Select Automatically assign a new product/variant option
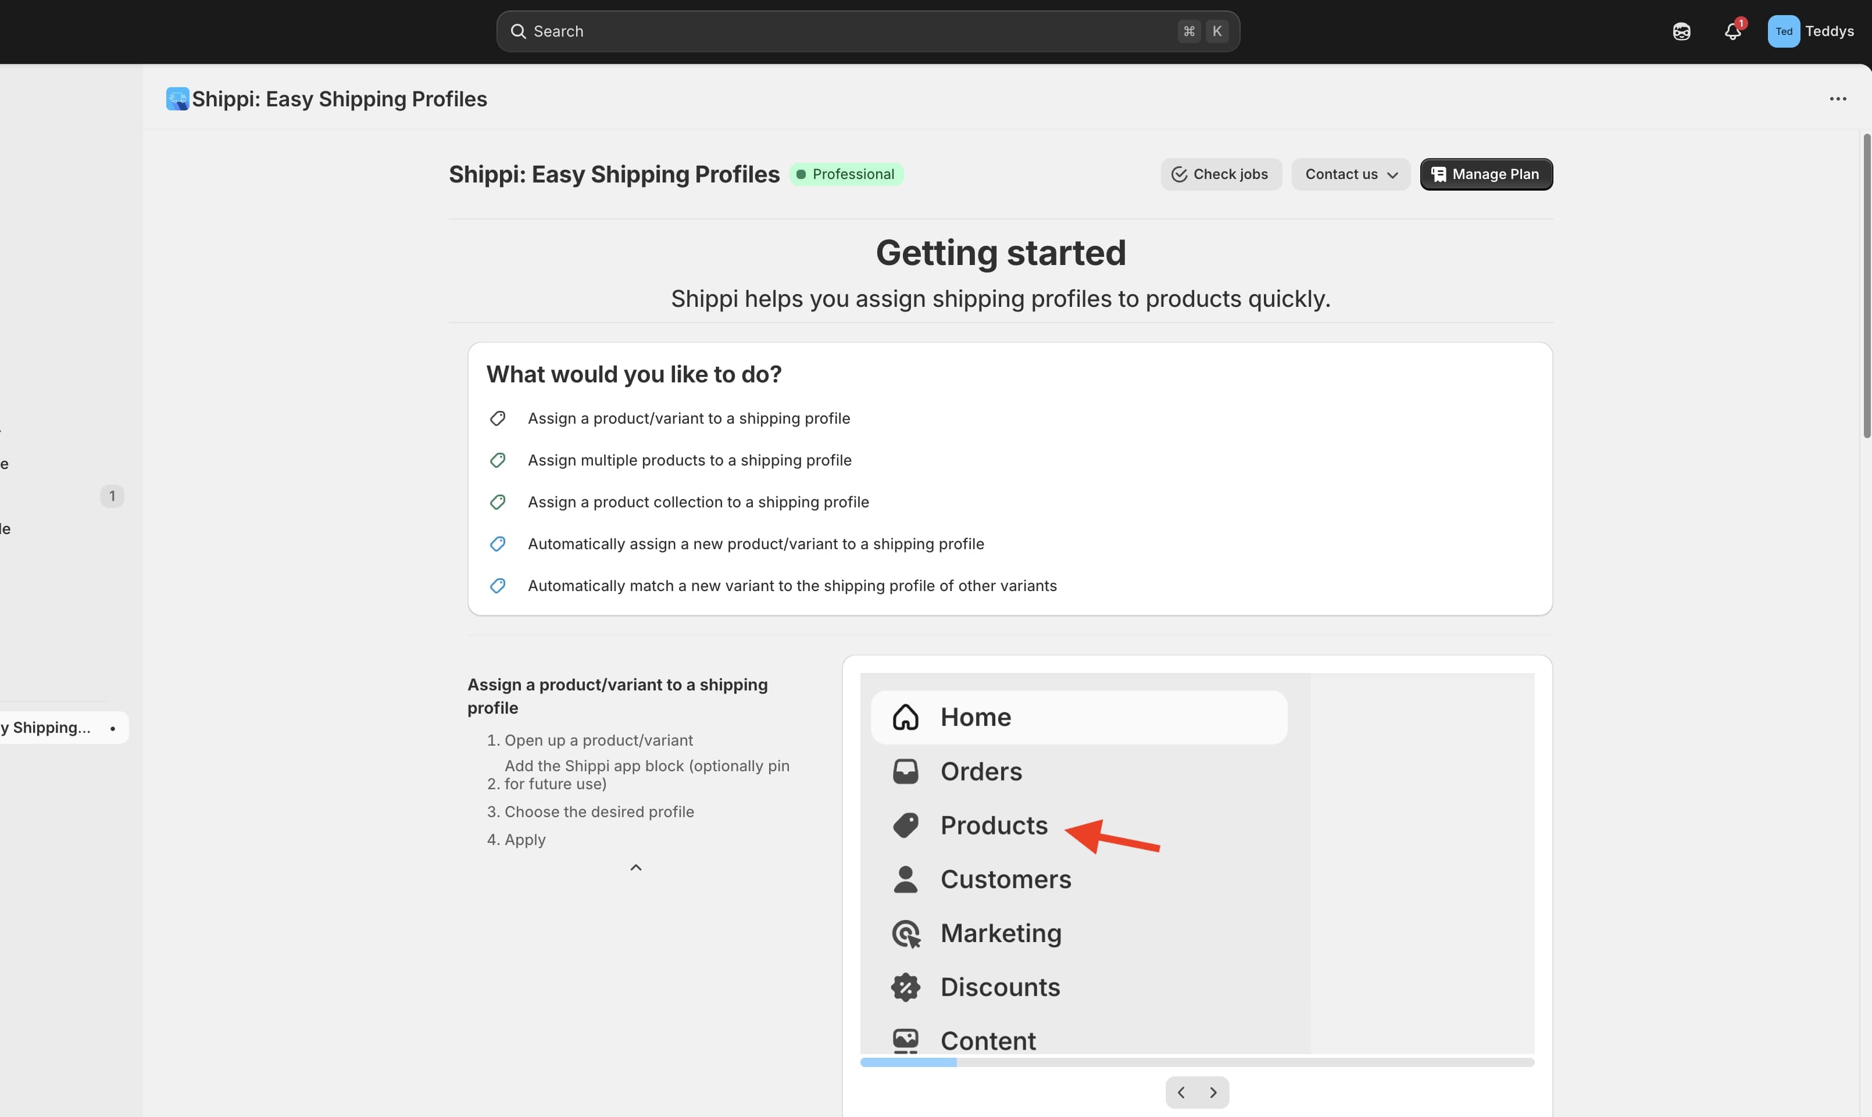Image resolution: width=1872 pixels, height=1117 pixels. (x=755, y=543)
